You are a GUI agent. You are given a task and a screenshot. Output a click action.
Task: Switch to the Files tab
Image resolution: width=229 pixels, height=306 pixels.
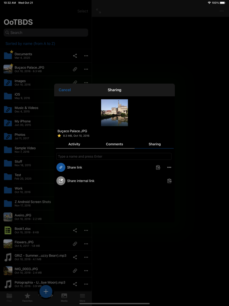pos(9,297)
